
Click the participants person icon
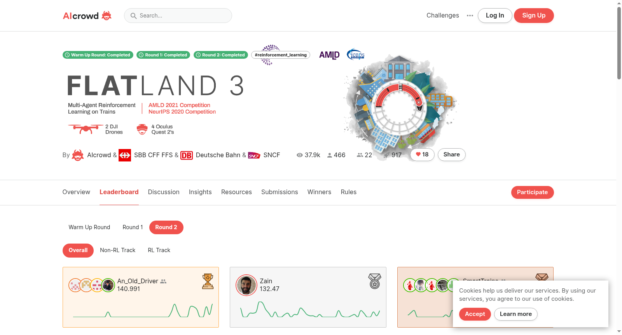tap(330, 155)
